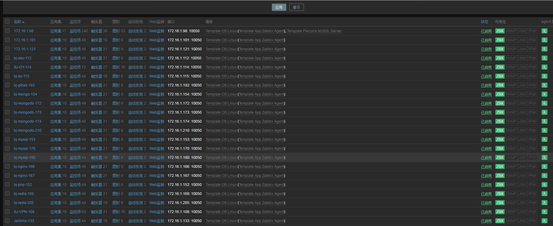This screenshot has width=553, height=226.
Task: Open Template Percona MySQL Server template link
Action: click(x=314, y=31)
